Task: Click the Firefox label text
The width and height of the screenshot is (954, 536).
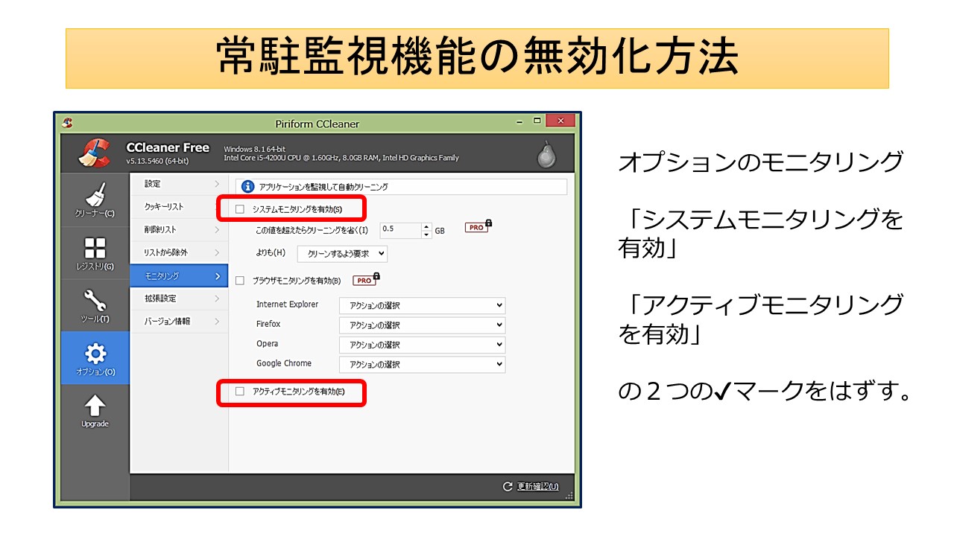Action: 268,324
